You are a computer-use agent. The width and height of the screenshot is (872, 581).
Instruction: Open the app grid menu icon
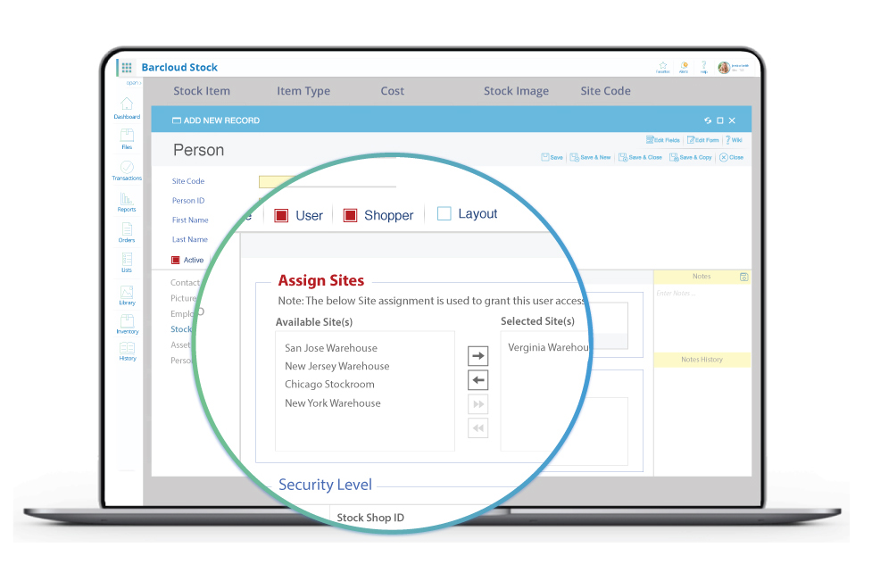127,67
